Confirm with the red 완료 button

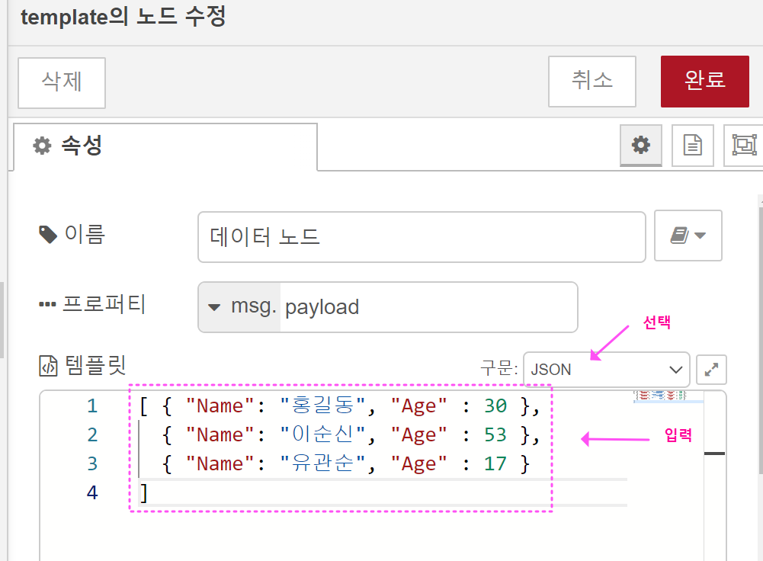click(x=704, y=82)
